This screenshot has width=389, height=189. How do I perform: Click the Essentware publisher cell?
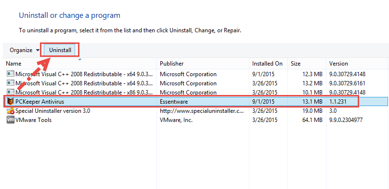pyautogui.click(x=174, y=102)
